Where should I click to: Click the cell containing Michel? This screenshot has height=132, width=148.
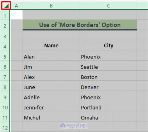click(x=51, y=116)
